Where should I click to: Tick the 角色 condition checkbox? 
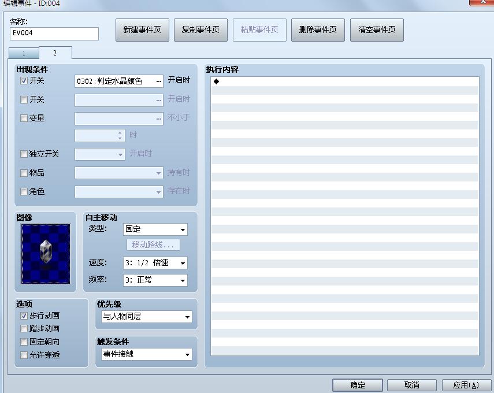[x=24, y=192]
